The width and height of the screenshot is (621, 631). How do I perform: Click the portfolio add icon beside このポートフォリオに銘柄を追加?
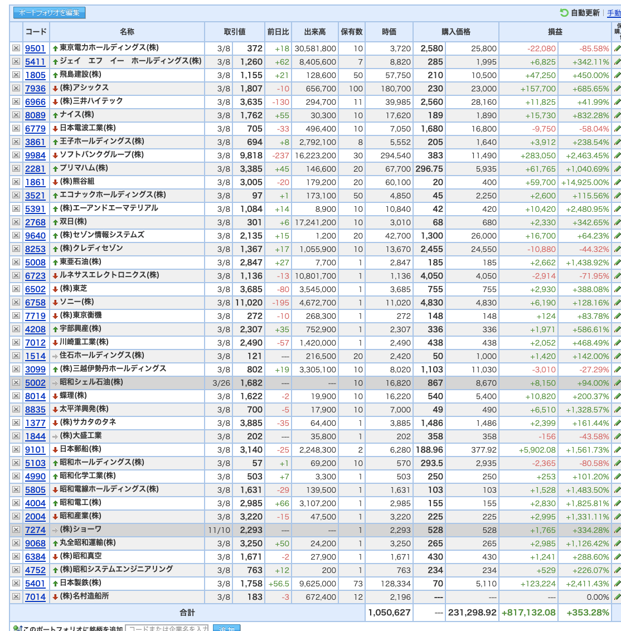click(17, 628)
